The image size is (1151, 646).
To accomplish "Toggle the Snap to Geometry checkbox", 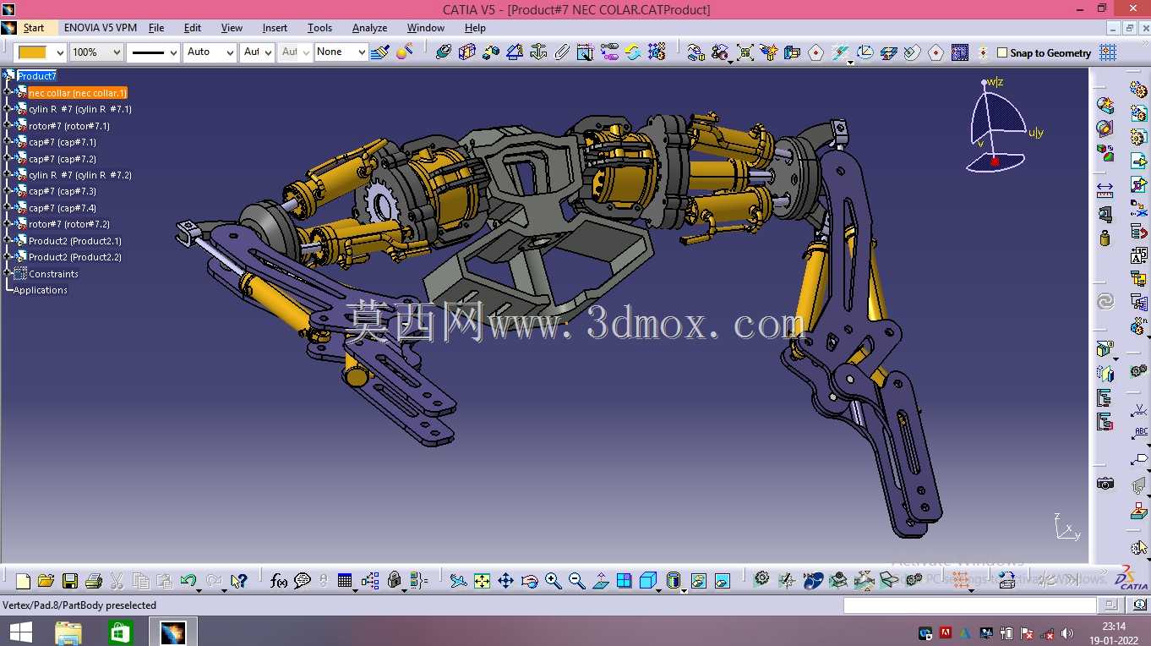I will [x=1002, y=52].
